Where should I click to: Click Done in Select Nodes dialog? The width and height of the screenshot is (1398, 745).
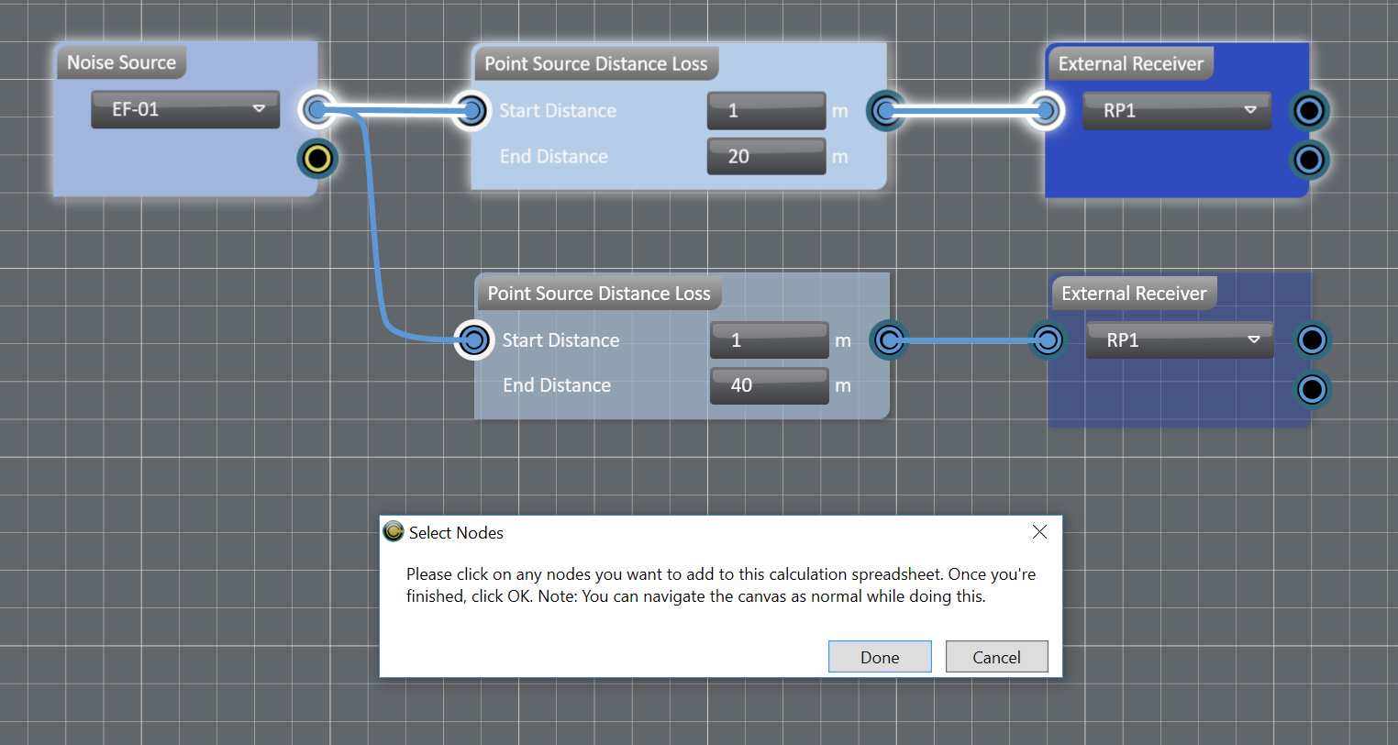[x=880, y=657]
